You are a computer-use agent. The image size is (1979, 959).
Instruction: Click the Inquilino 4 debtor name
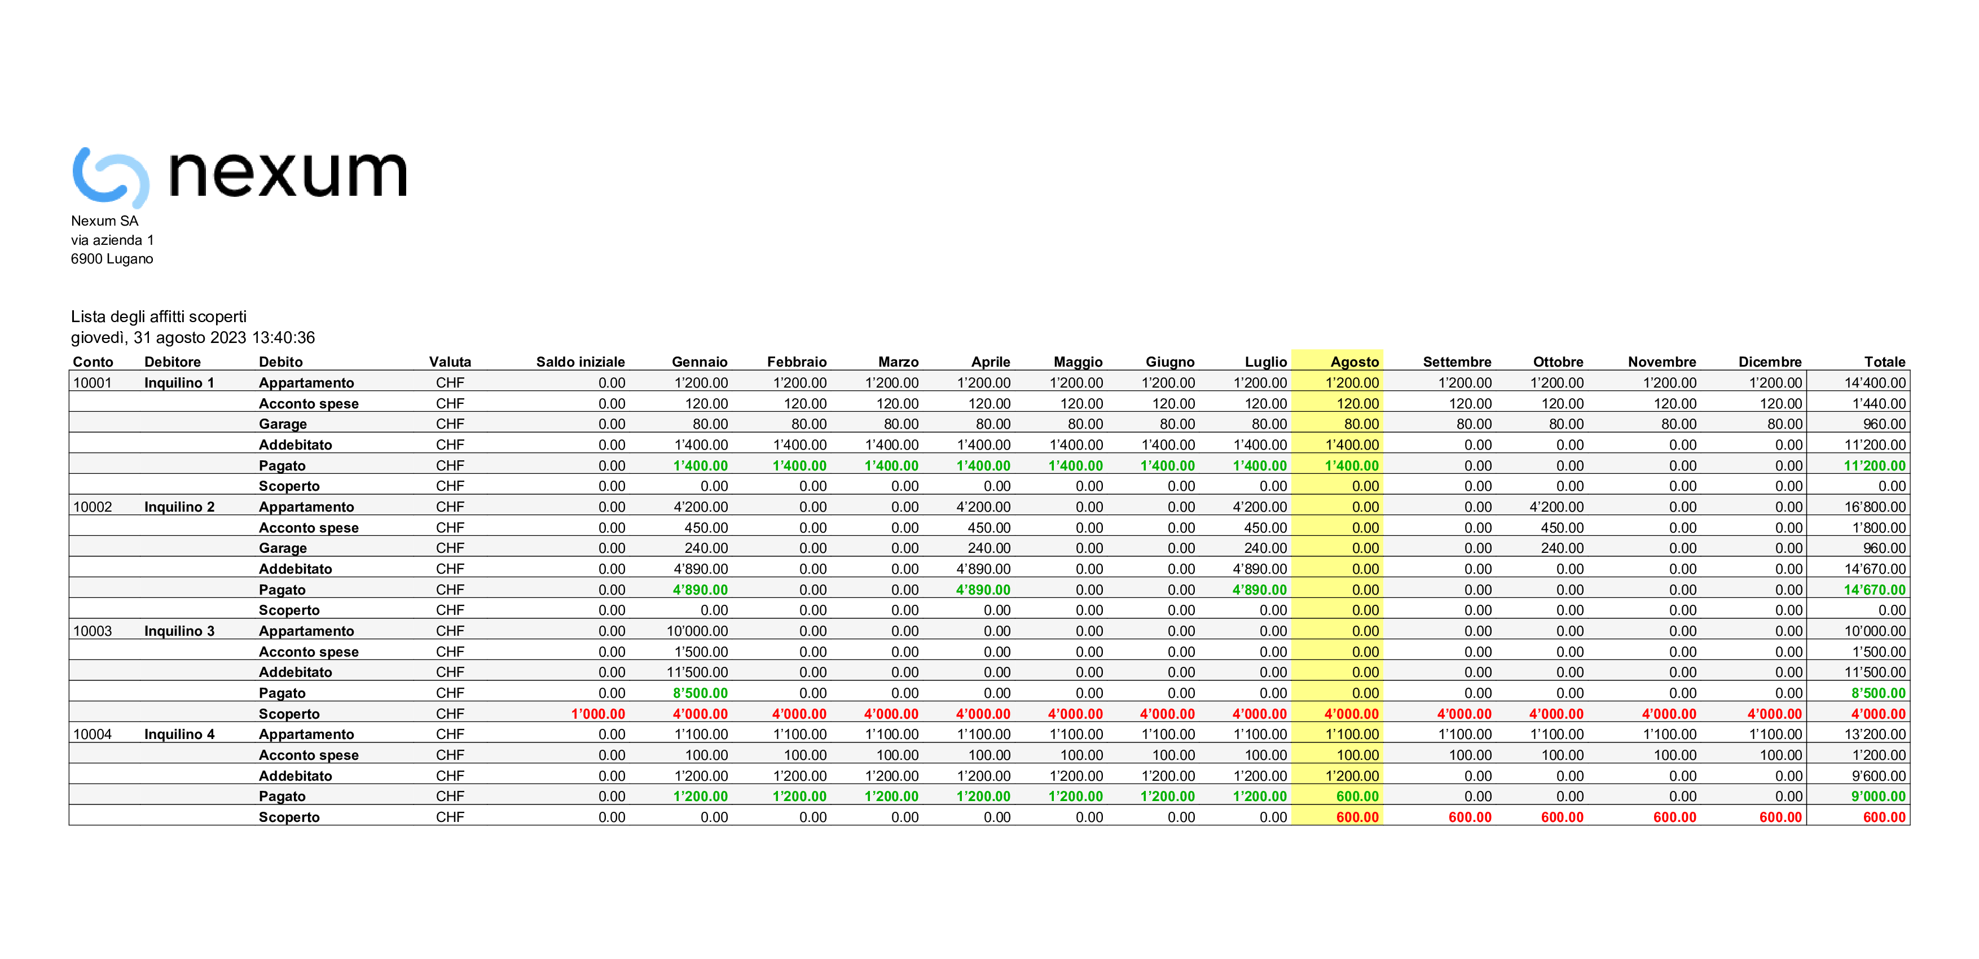(179, 734)
